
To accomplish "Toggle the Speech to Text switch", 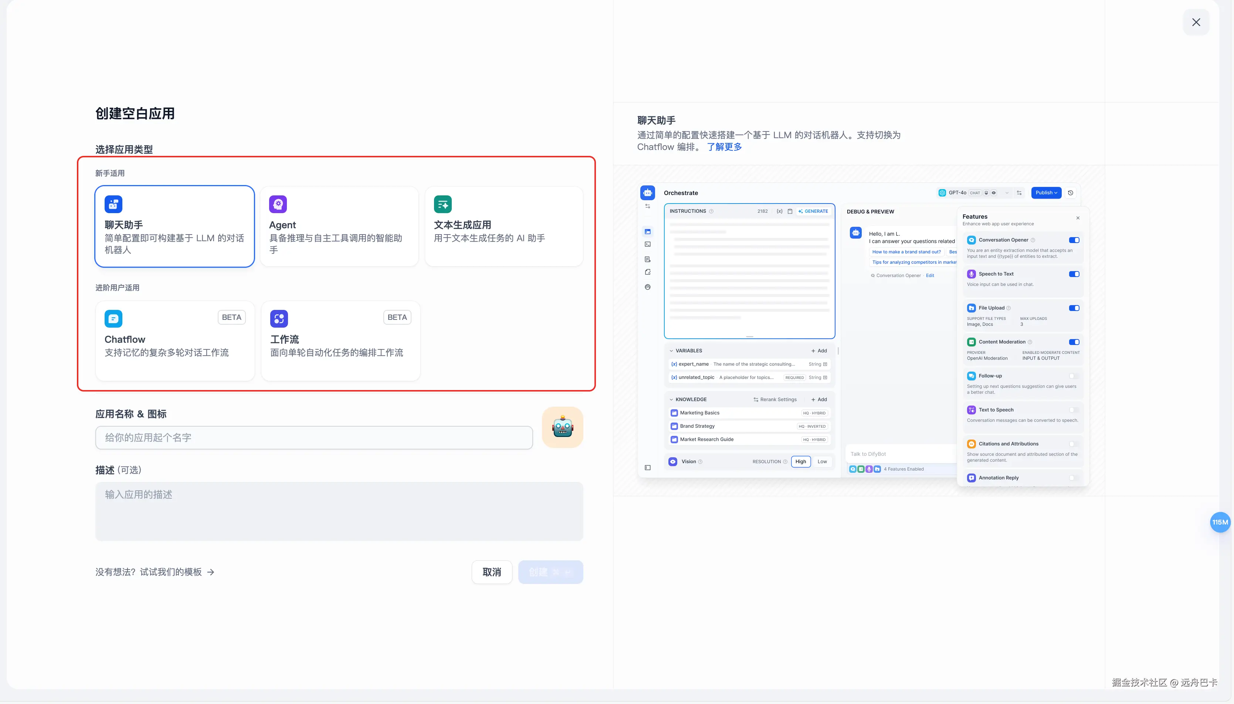I will 1074,274.
